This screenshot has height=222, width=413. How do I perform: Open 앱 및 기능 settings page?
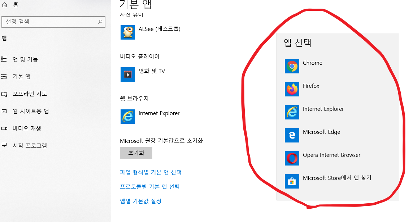[25, 59]
